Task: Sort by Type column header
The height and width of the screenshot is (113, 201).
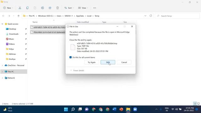Action: 104,22
